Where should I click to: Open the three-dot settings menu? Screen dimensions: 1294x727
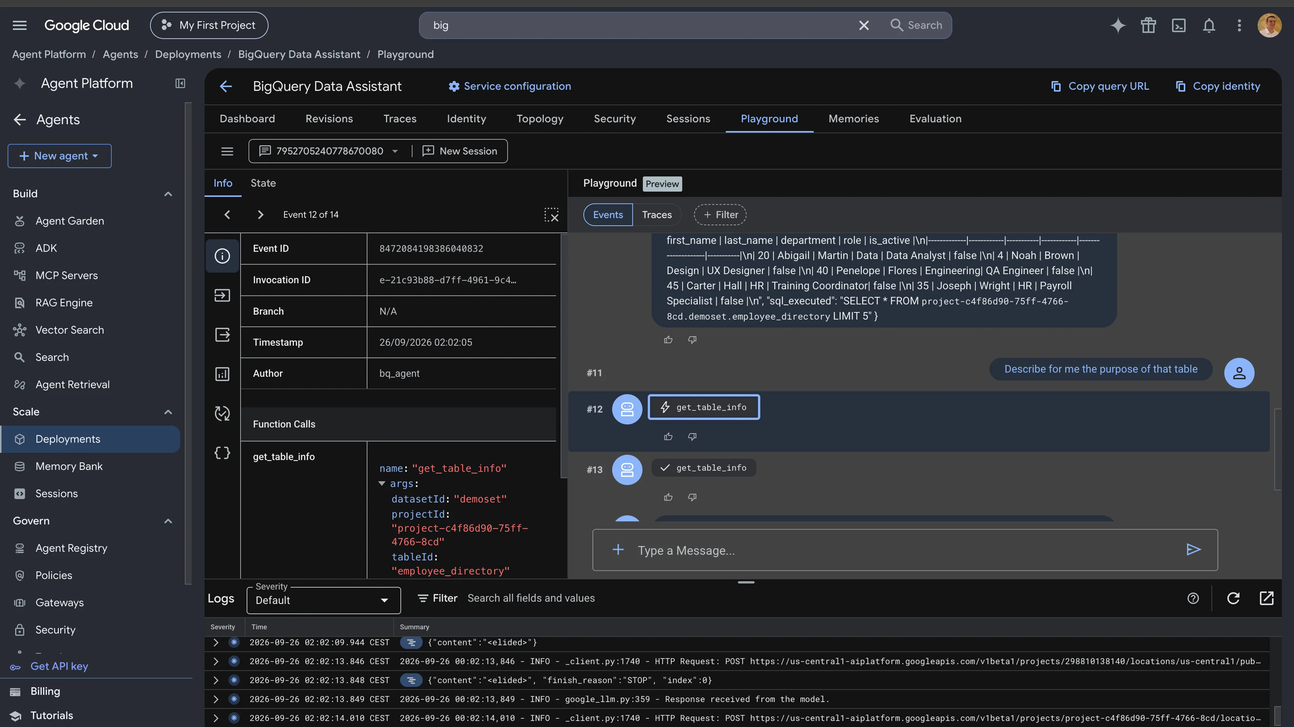[1239, 25]
